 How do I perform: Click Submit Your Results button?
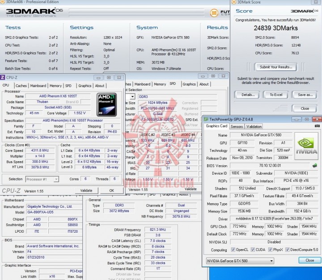tap(276, 67)
